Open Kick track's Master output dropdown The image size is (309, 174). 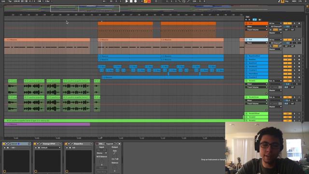coord(276,33)
